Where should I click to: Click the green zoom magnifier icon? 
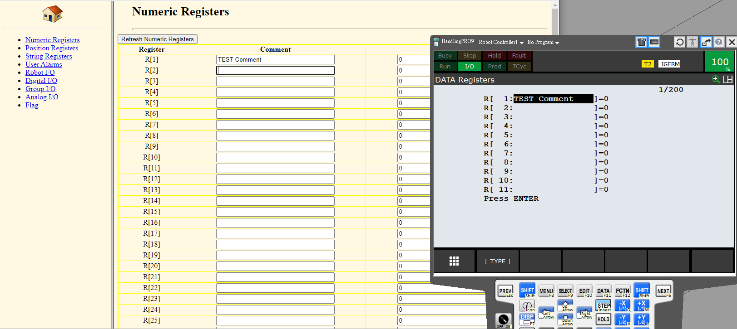click(x=716, y=79)
